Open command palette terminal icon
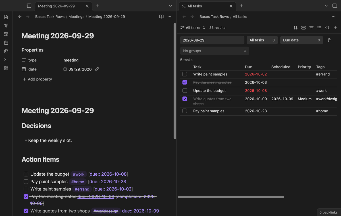341x216 pixels. point(6,60)
